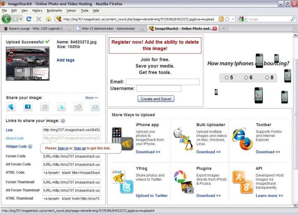This screenshot has width=298, height=215.
Task: Select radio option 5
Action: pos(226,78)
